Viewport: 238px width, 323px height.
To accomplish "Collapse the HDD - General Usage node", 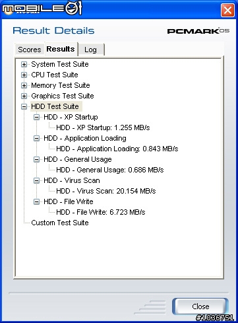I will point(36,159).
